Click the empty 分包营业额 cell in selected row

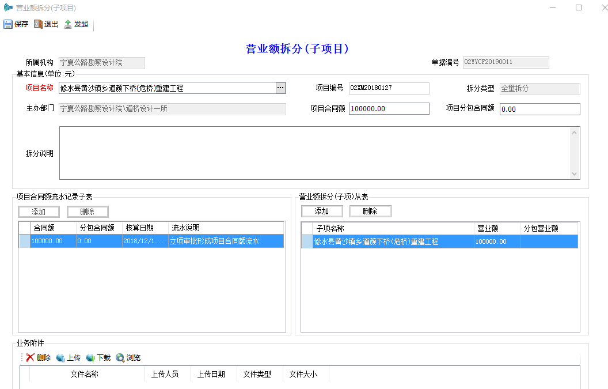(549, 241)
